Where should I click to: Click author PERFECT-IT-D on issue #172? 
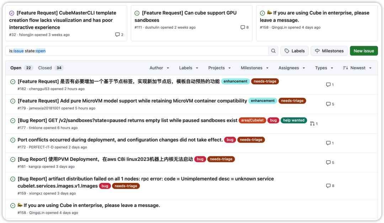[41, 147]
